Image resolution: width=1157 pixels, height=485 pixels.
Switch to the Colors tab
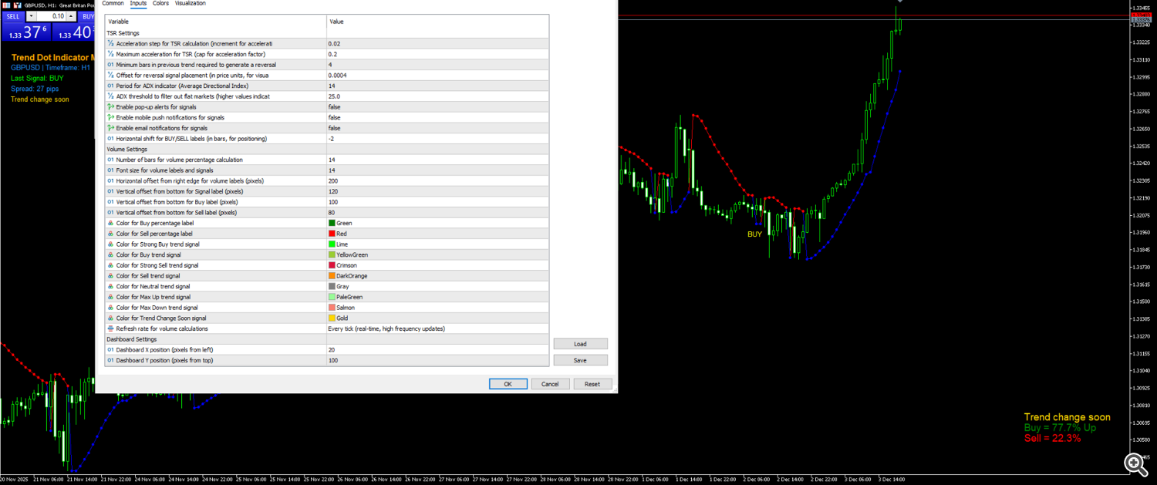(160, 3)
